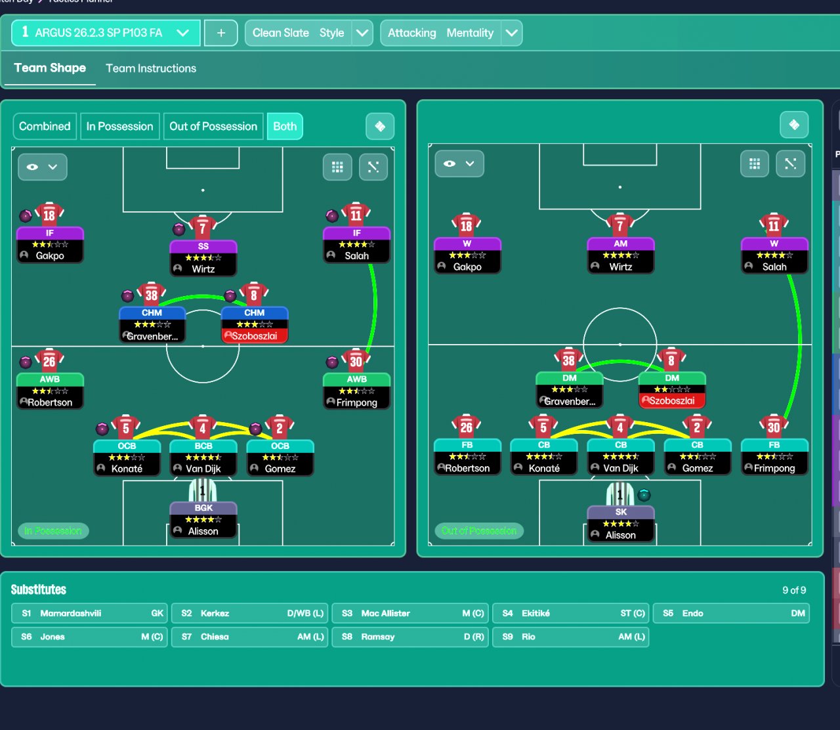Click the "9 of 9" substitutes count
The image size is (840, 730).
pyautogui.click(x=794, y=590)
